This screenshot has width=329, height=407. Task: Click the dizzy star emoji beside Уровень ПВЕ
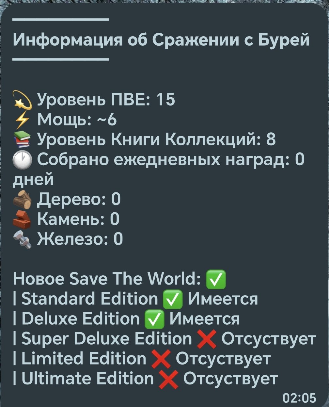22,100
